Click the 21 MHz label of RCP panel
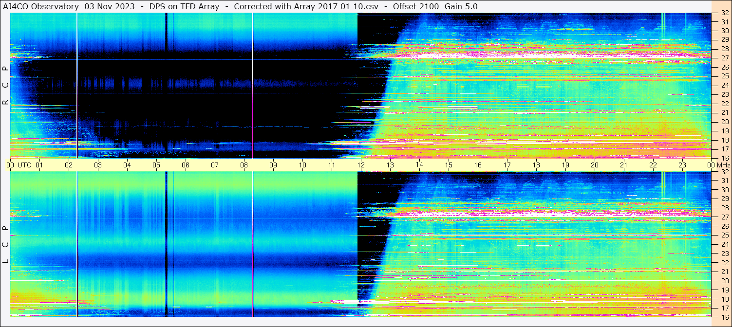Screen dimensions: 732x327 click(724, 112)
